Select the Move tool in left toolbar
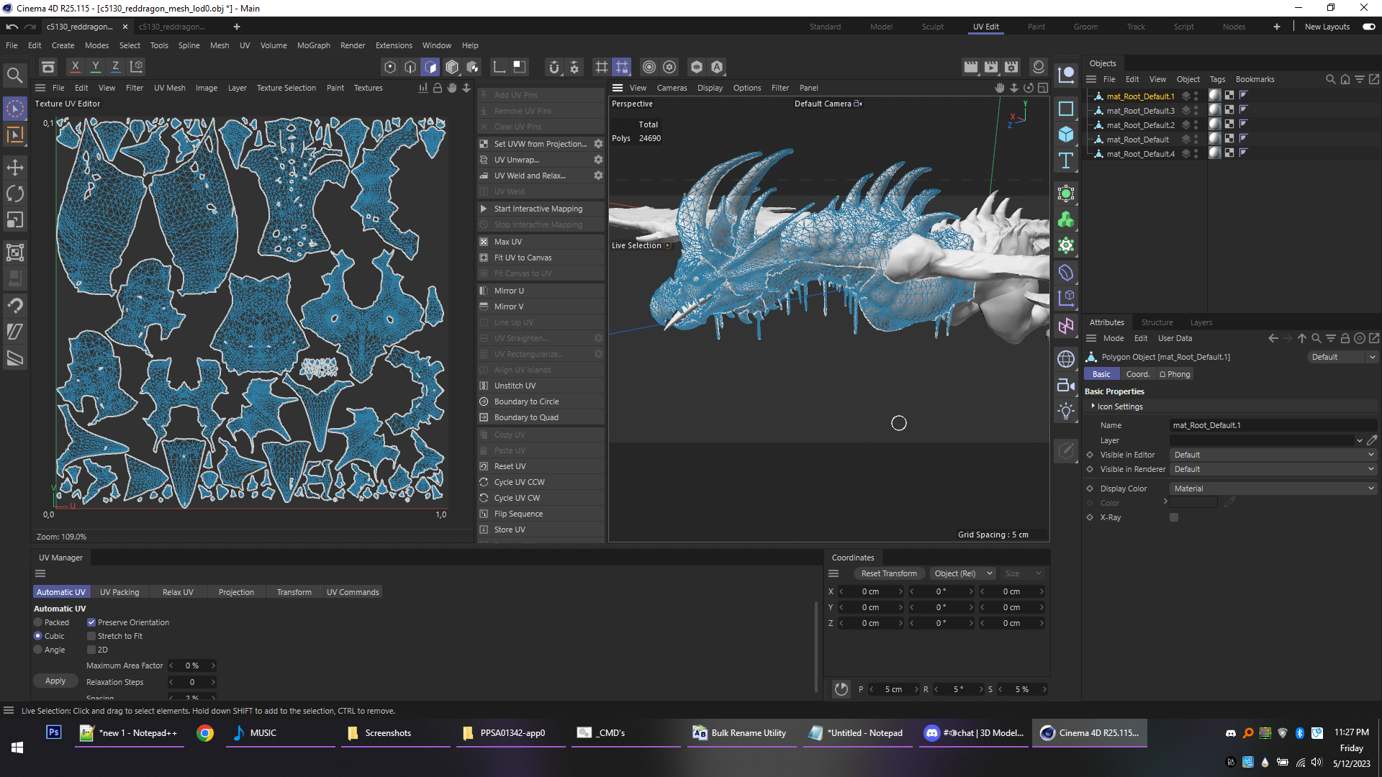This screenshot has width=1382, height=777. (14, 168)
